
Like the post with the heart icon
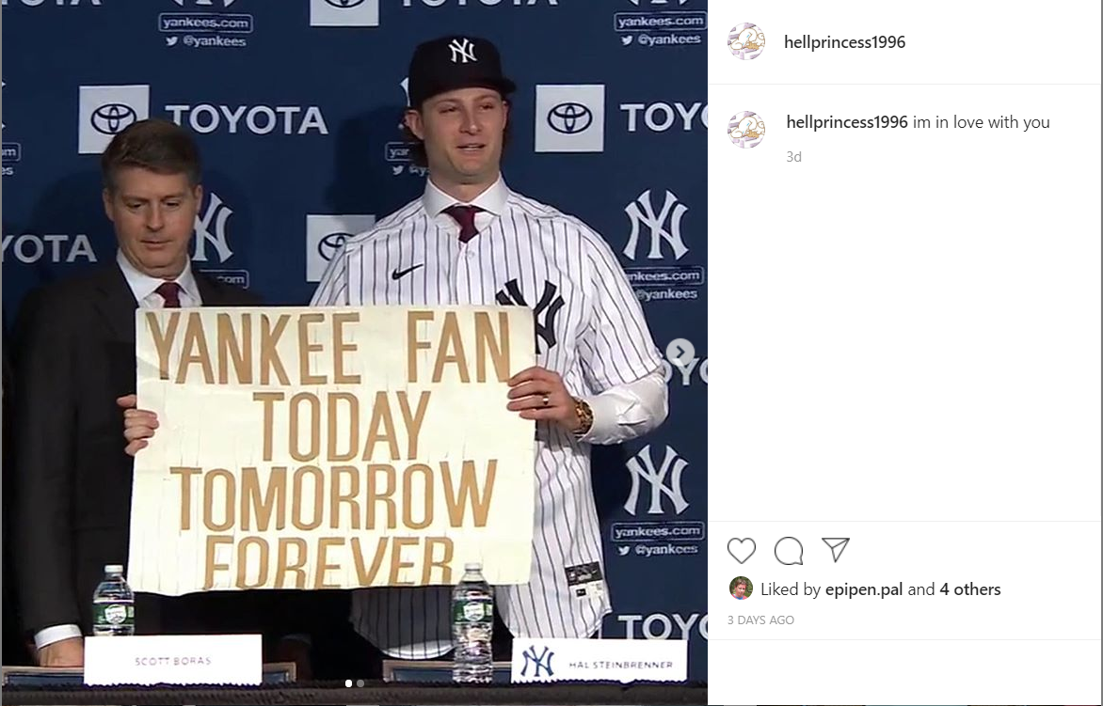(742, 551)
